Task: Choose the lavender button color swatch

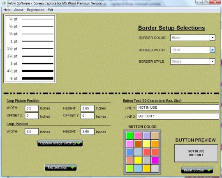Action: point(147,136)
